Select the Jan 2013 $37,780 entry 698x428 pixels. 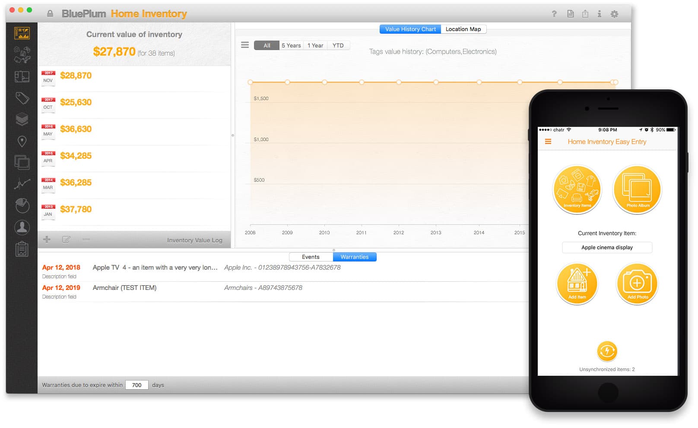134,212
